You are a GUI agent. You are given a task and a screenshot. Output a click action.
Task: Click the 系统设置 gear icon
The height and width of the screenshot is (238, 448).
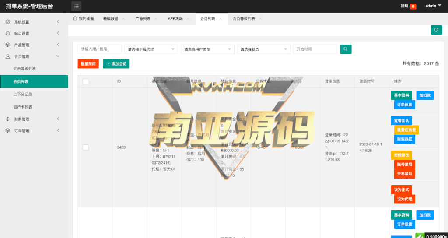click(x=8, y=22)
